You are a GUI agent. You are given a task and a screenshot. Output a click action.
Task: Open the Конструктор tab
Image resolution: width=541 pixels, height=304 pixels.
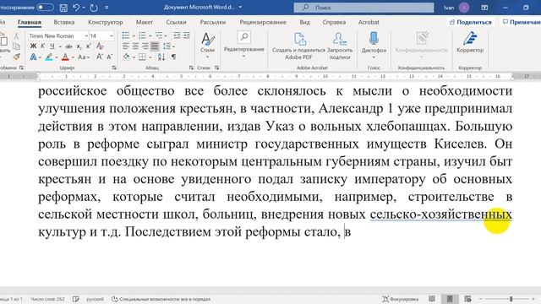(105, 22)
